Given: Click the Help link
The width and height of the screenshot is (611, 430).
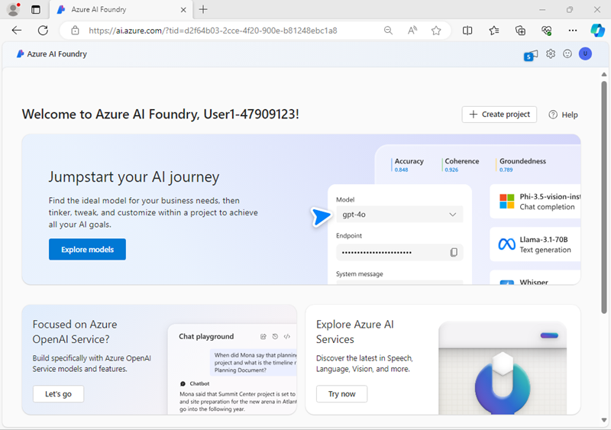Looking at the screenshot, I should (x=564, y=115).
